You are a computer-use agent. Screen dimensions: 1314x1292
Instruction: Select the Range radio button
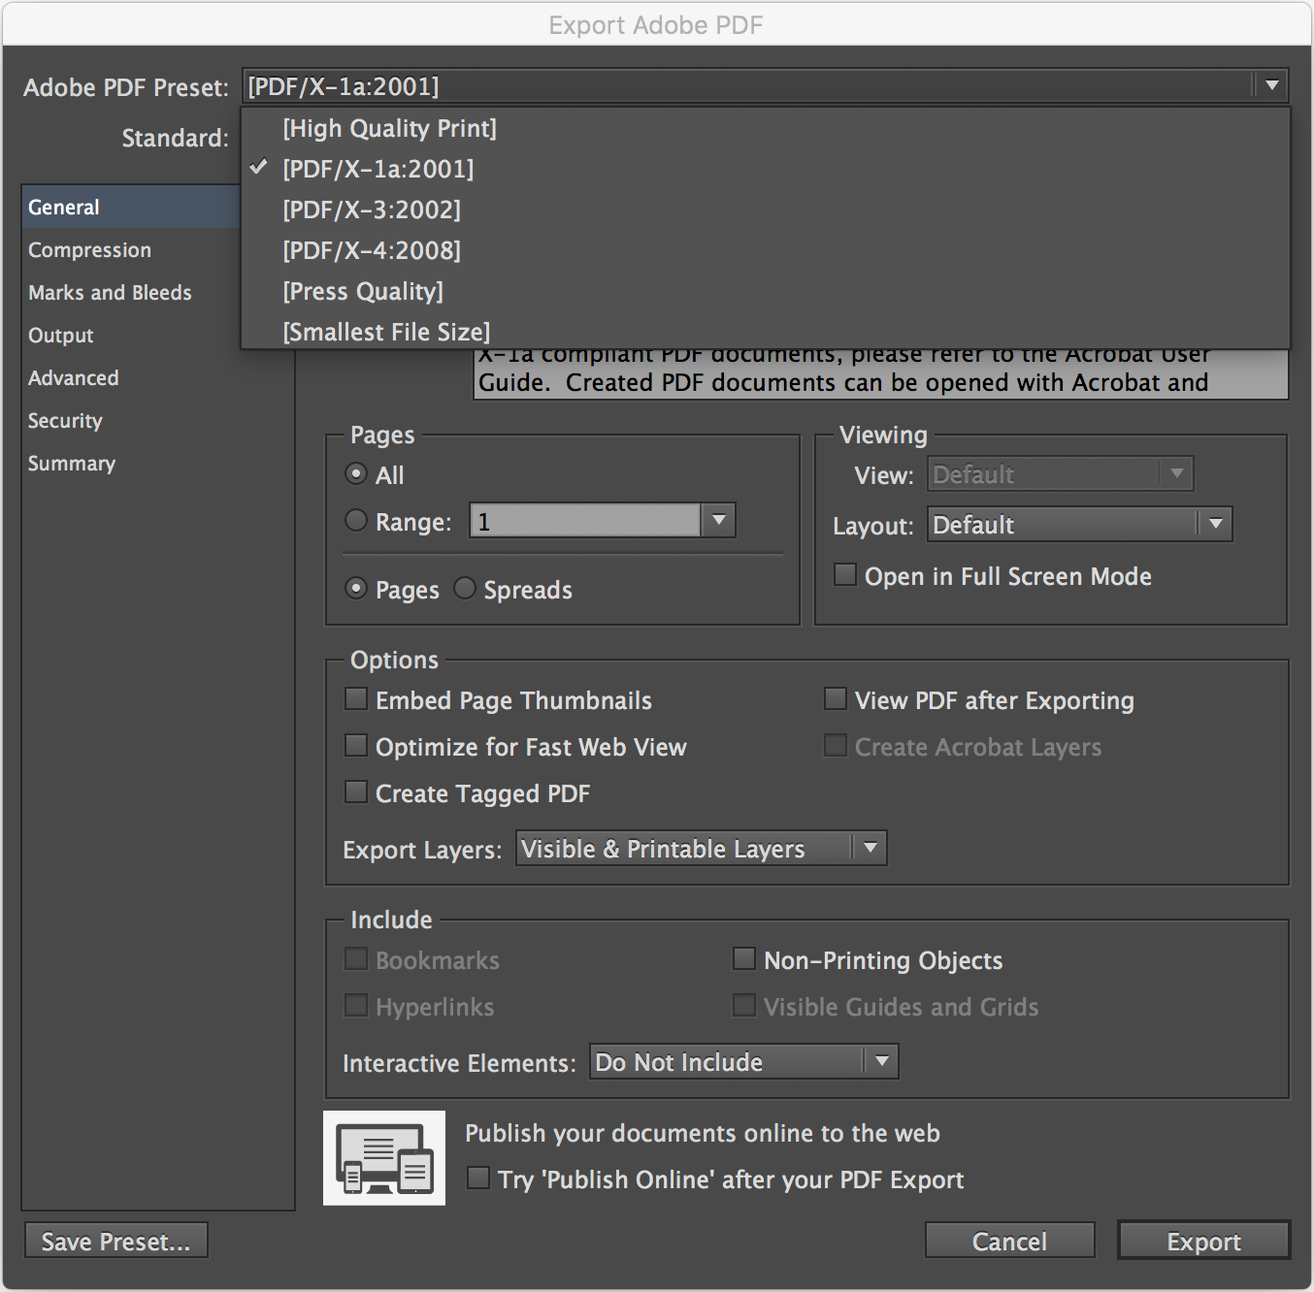point(356,521)
